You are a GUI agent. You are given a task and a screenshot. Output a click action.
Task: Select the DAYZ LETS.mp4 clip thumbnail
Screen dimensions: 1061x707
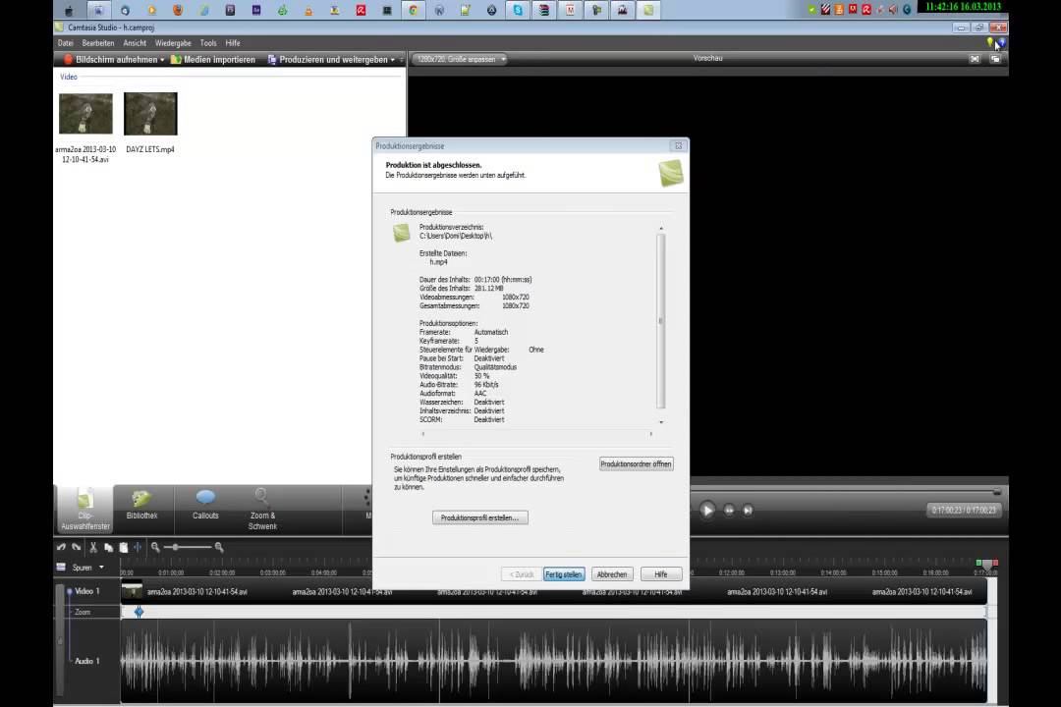pyautogui.click(x=150, y=114)
